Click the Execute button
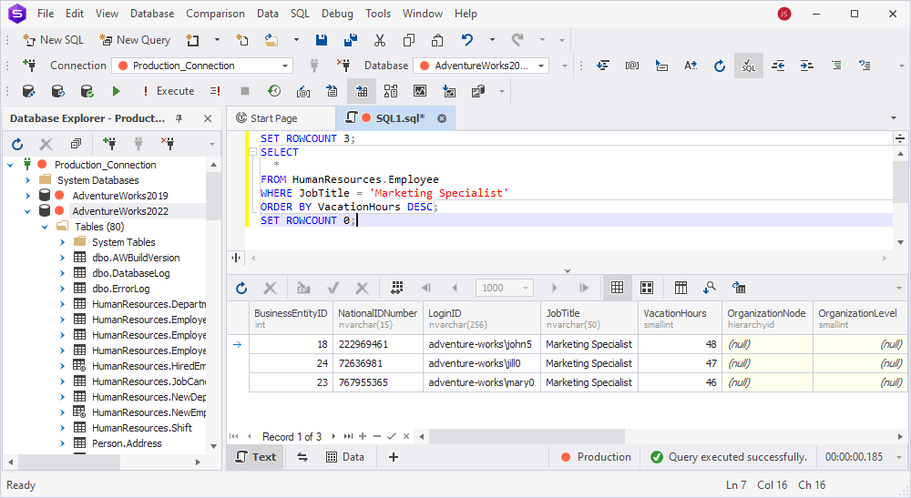This screenshot has width=911, height=498. pos(169,91)
